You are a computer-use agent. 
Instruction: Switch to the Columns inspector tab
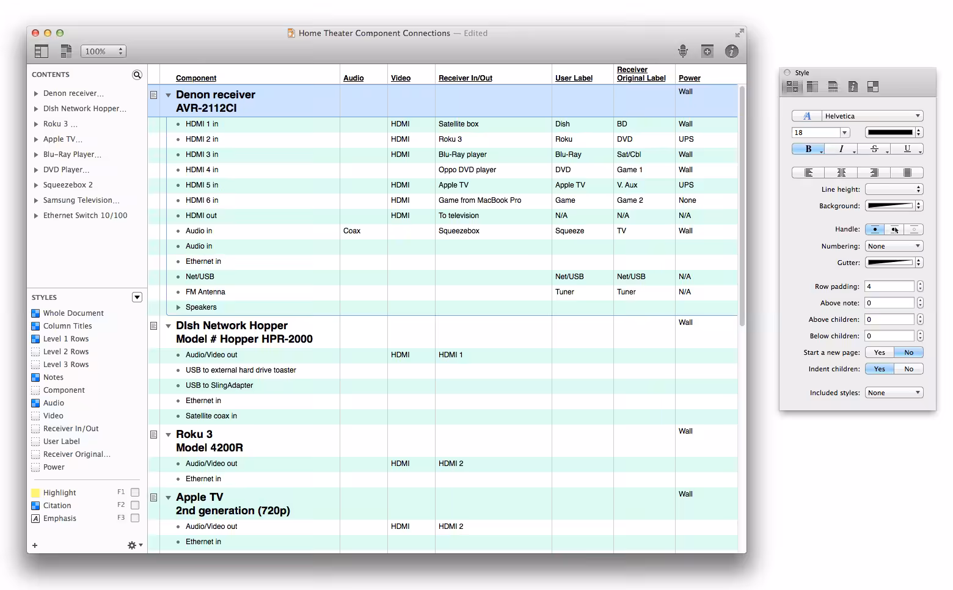(x=812, y=86)
